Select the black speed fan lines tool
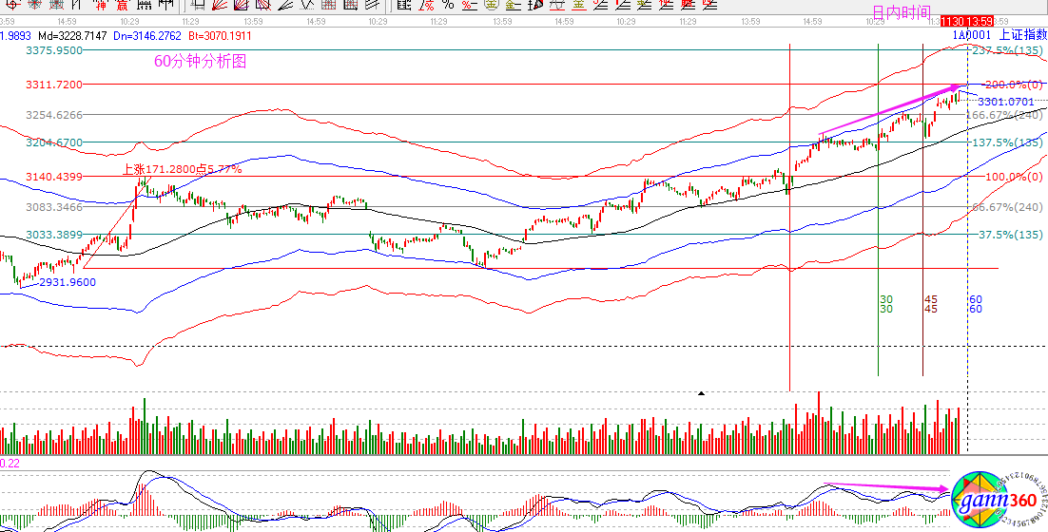Viewport: 1048px width, 532px height. pyautogui.click(x=285, y=6)
